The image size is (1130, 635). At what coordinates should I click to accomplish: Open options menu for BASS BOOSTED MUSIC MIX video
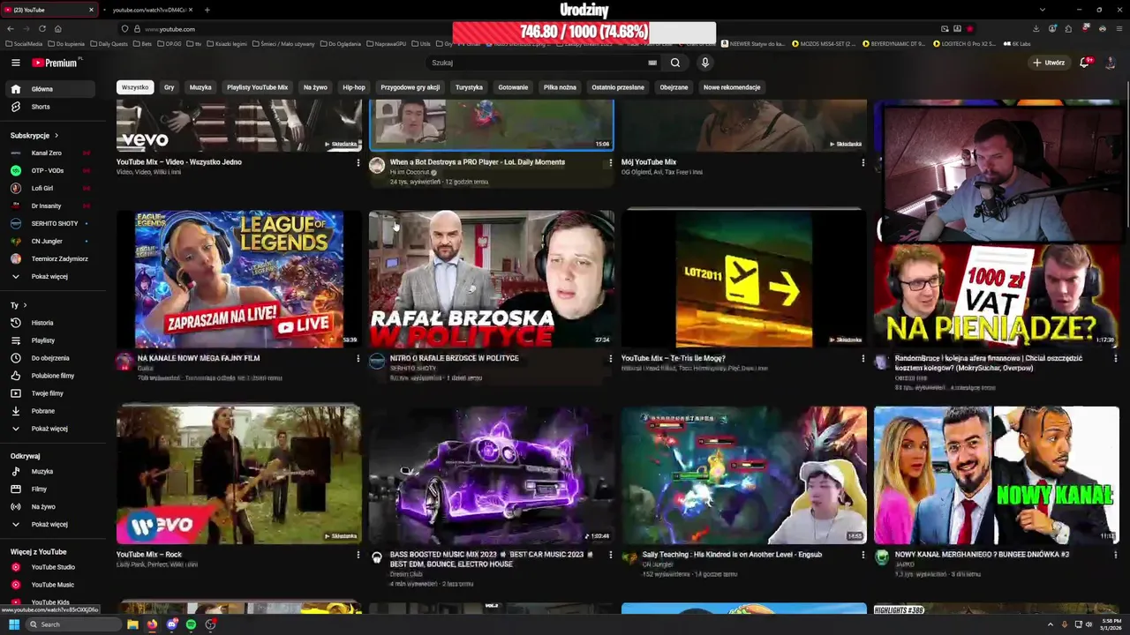(610, 555)
